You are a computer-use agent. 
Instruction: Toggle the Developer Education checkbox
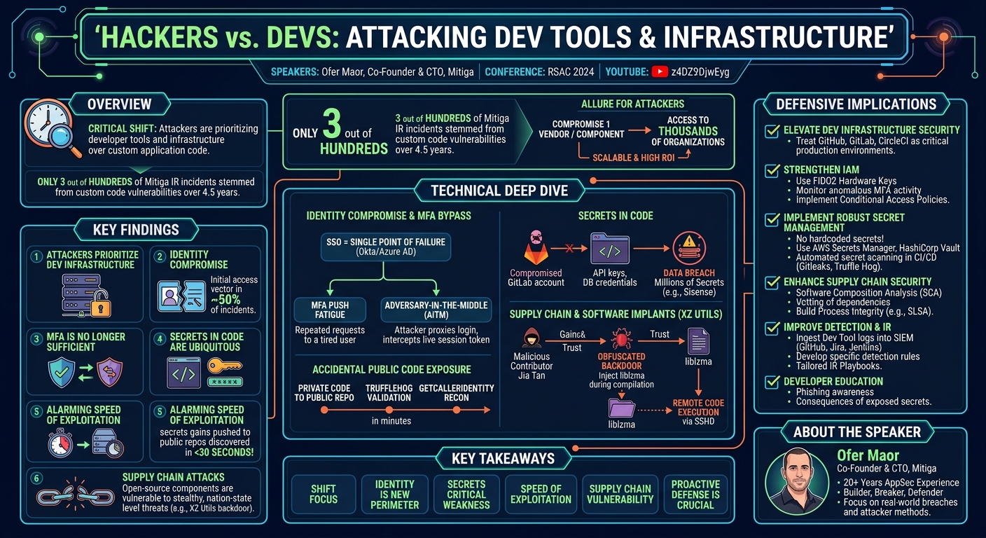pyautogui.click(x=772, y=382)
